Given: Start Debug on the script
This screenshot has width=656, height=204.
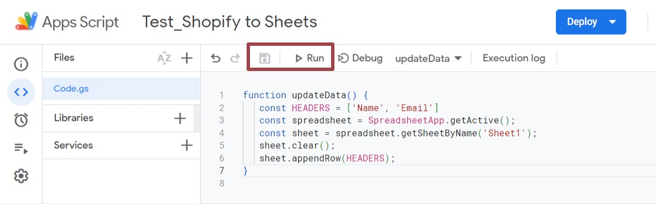Looking at the screenshot, I should coord(360,58).
